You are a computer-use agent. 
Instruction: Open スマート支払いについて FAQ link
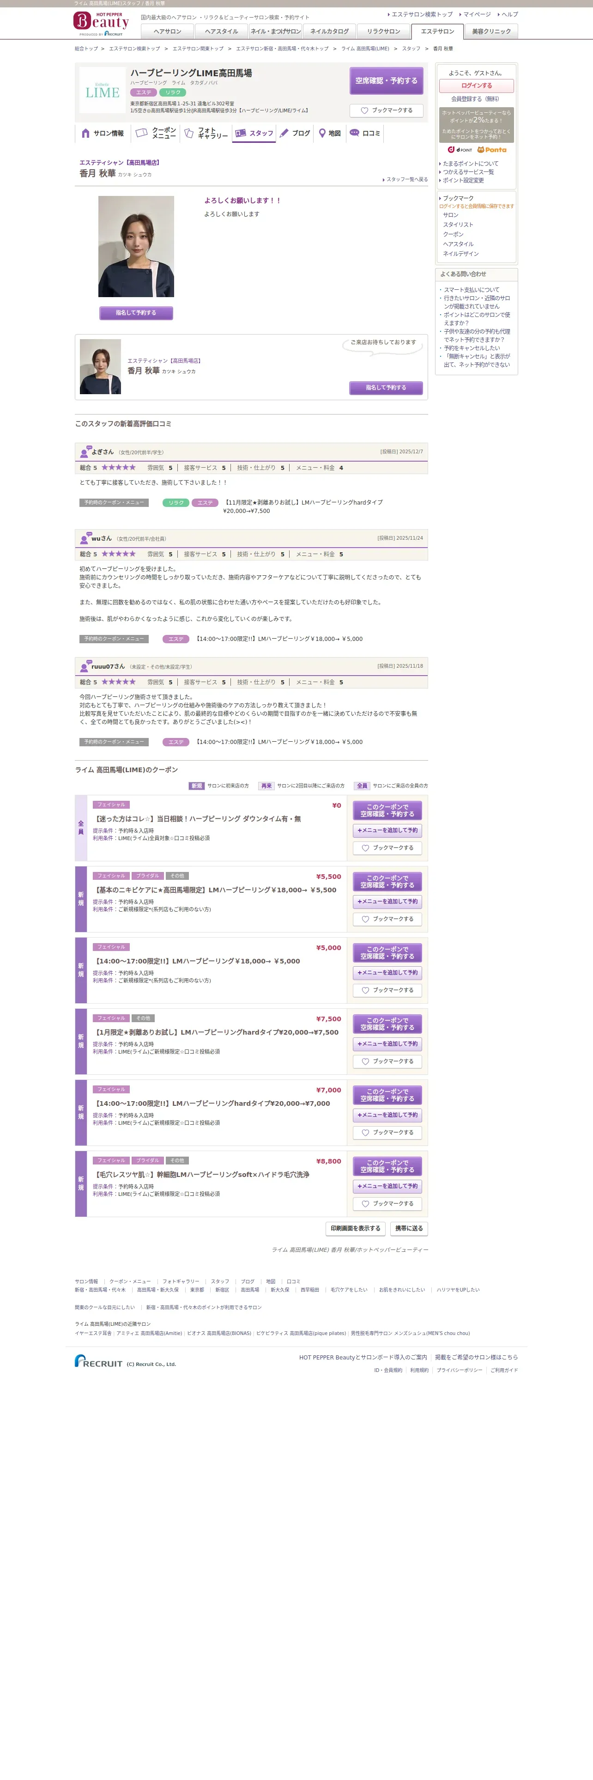(x=472, y=290)
